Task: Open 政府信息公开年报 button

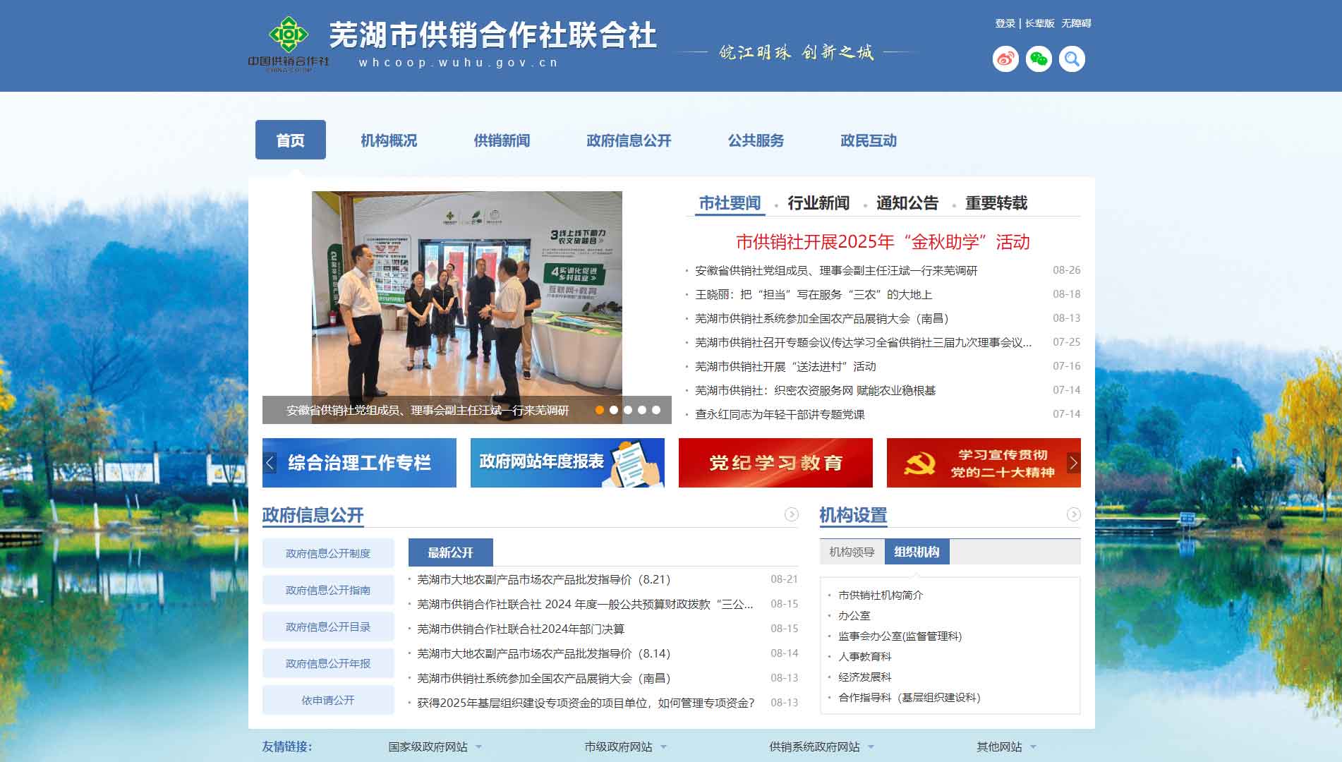Action: coord(328,663)
